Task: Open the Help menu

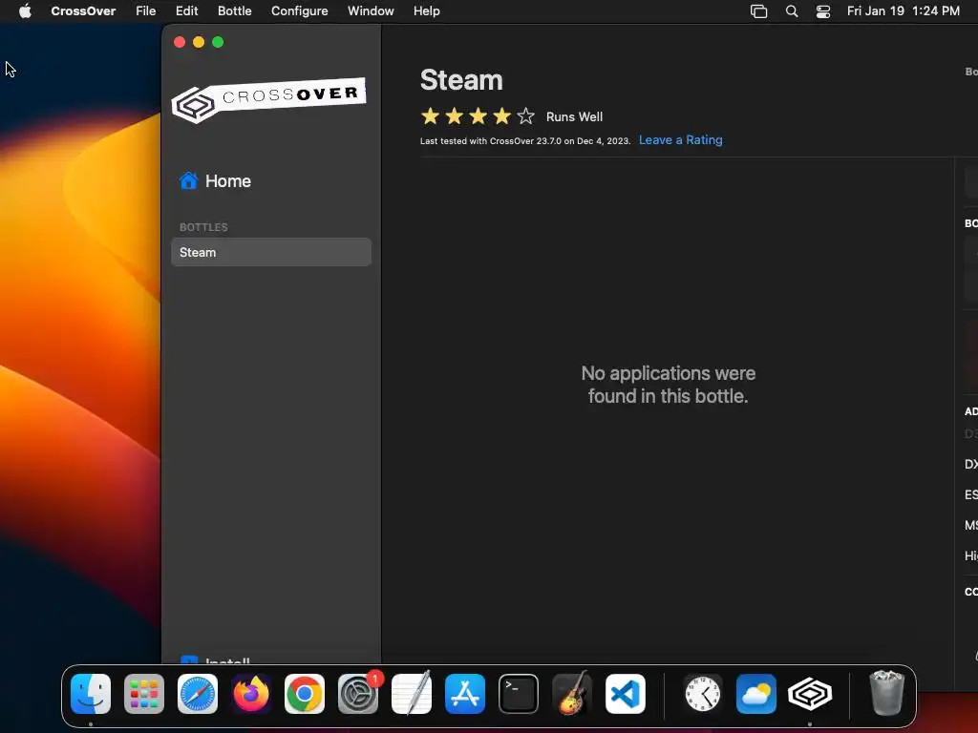Action: (x=427, y=10)
